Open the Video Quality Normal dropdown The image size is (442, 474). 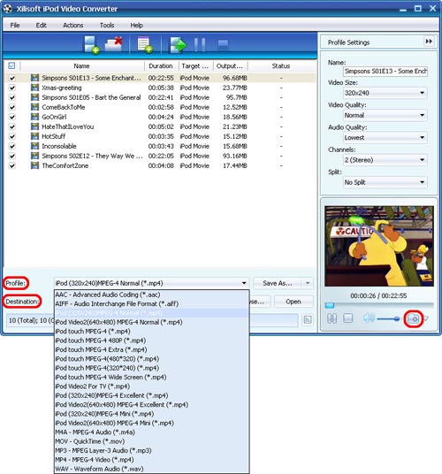tap(385, 115)
